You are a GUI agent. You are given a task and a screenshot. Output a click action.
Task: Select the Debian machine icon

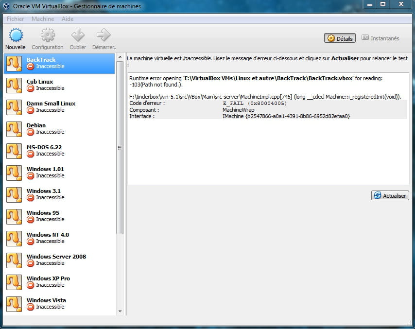[x=14, y=129]
